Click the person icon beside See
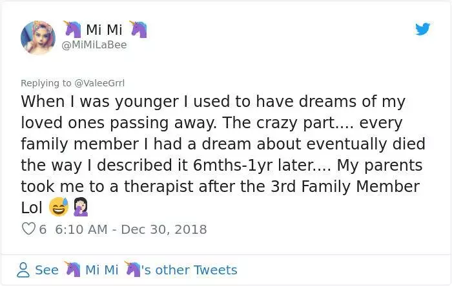The height and width of the screenshot is (286, 452). (23, 270)
